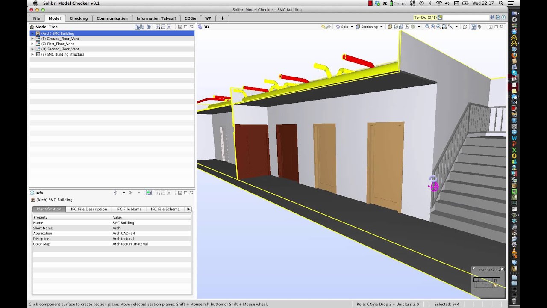
Task: Open the Sectioning dropdown arrow
Action: (x=381, y=27)
